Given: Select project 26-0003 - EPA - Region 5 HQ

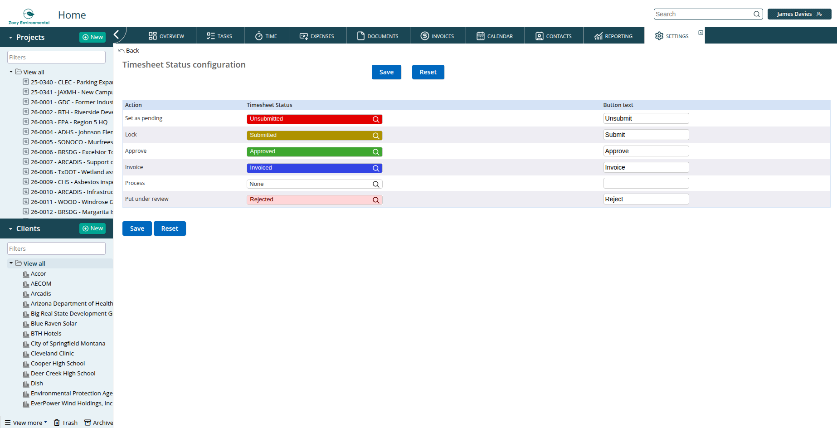Looking at the screenshot, I should coord(69,122).
